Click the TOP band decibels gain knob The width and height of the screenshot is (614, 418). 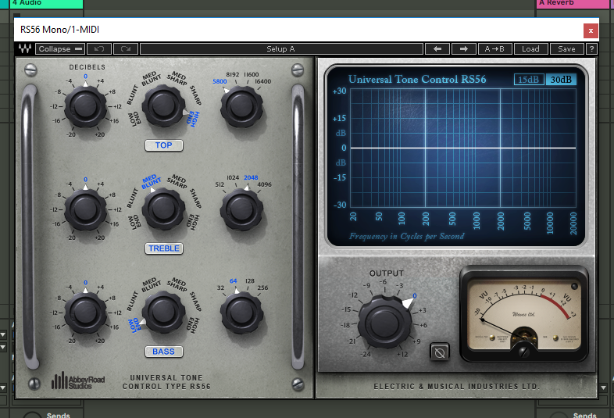pos(85,106)
